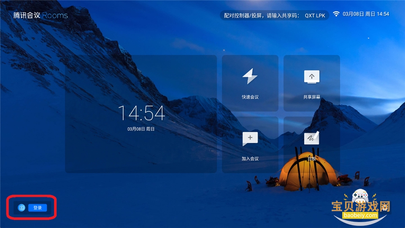Click the 腾讯会议 Rooms logo
405x228 pixels.
(x=40, y=15)
